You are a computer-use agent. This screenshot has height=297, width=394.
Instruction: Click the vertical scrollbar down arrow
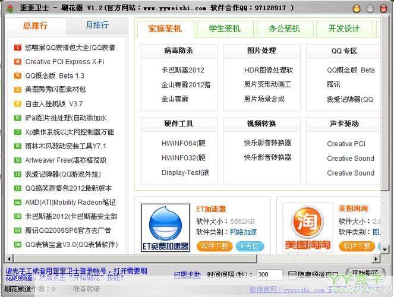(x=384, y=249)
